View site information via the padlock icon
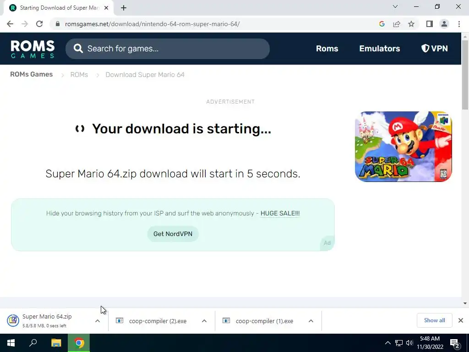 [58, 24]
